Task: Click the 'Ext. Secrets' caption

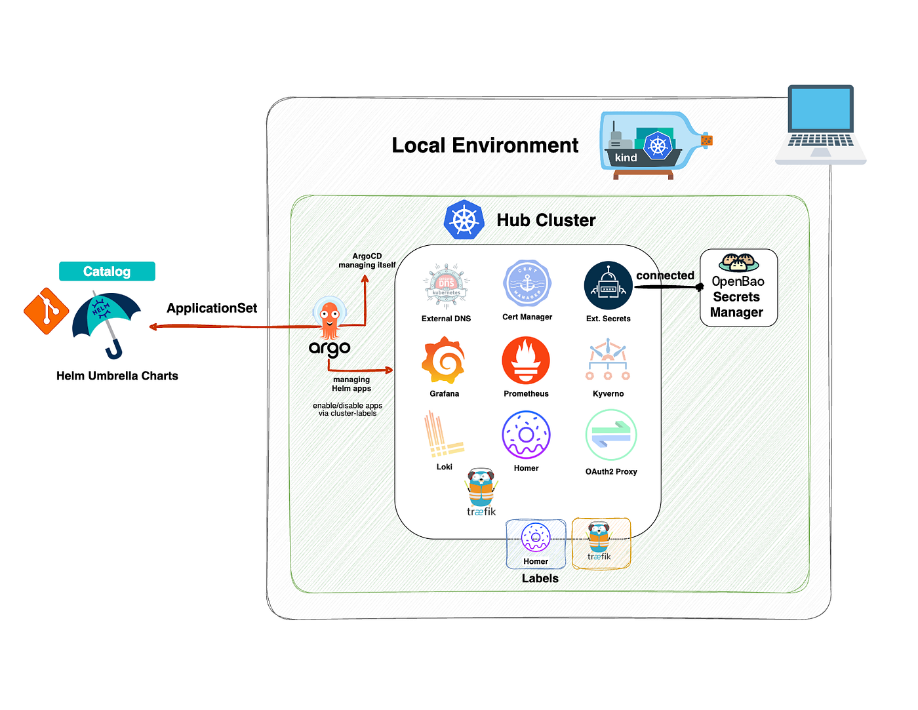Action: [x=609, y=319]
